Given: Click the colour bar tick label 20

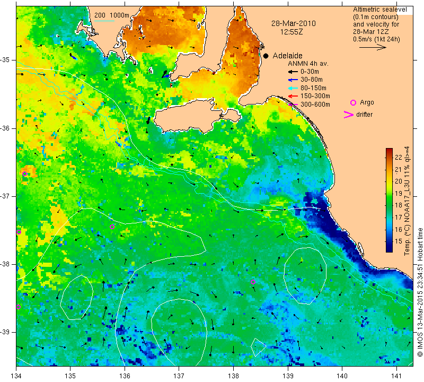Looking at the screenshot, I should tap(399, 181).
